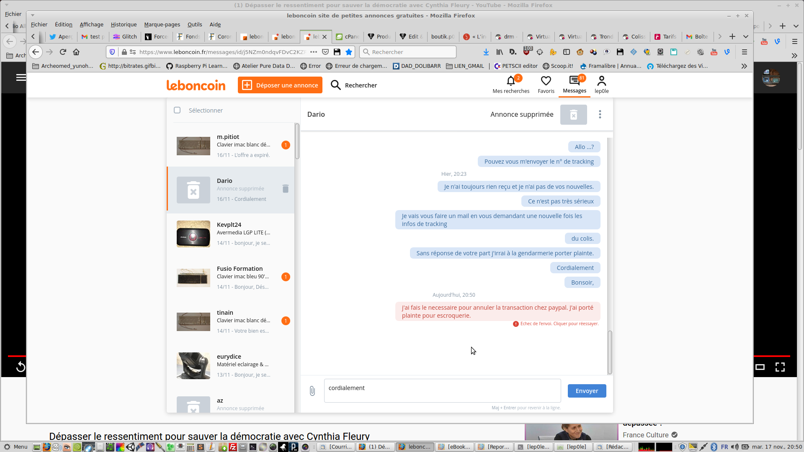Switch to the cPanel browser tab

348,37
